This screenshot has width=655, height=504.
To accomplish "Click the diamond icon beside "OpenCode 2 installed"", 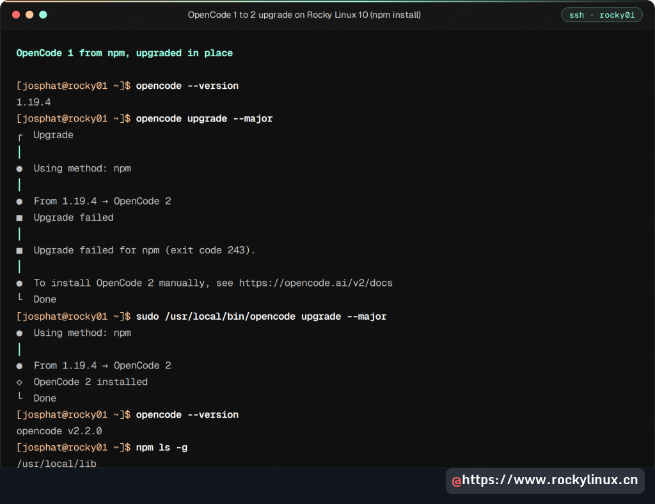I will click(x=19, y=382).
